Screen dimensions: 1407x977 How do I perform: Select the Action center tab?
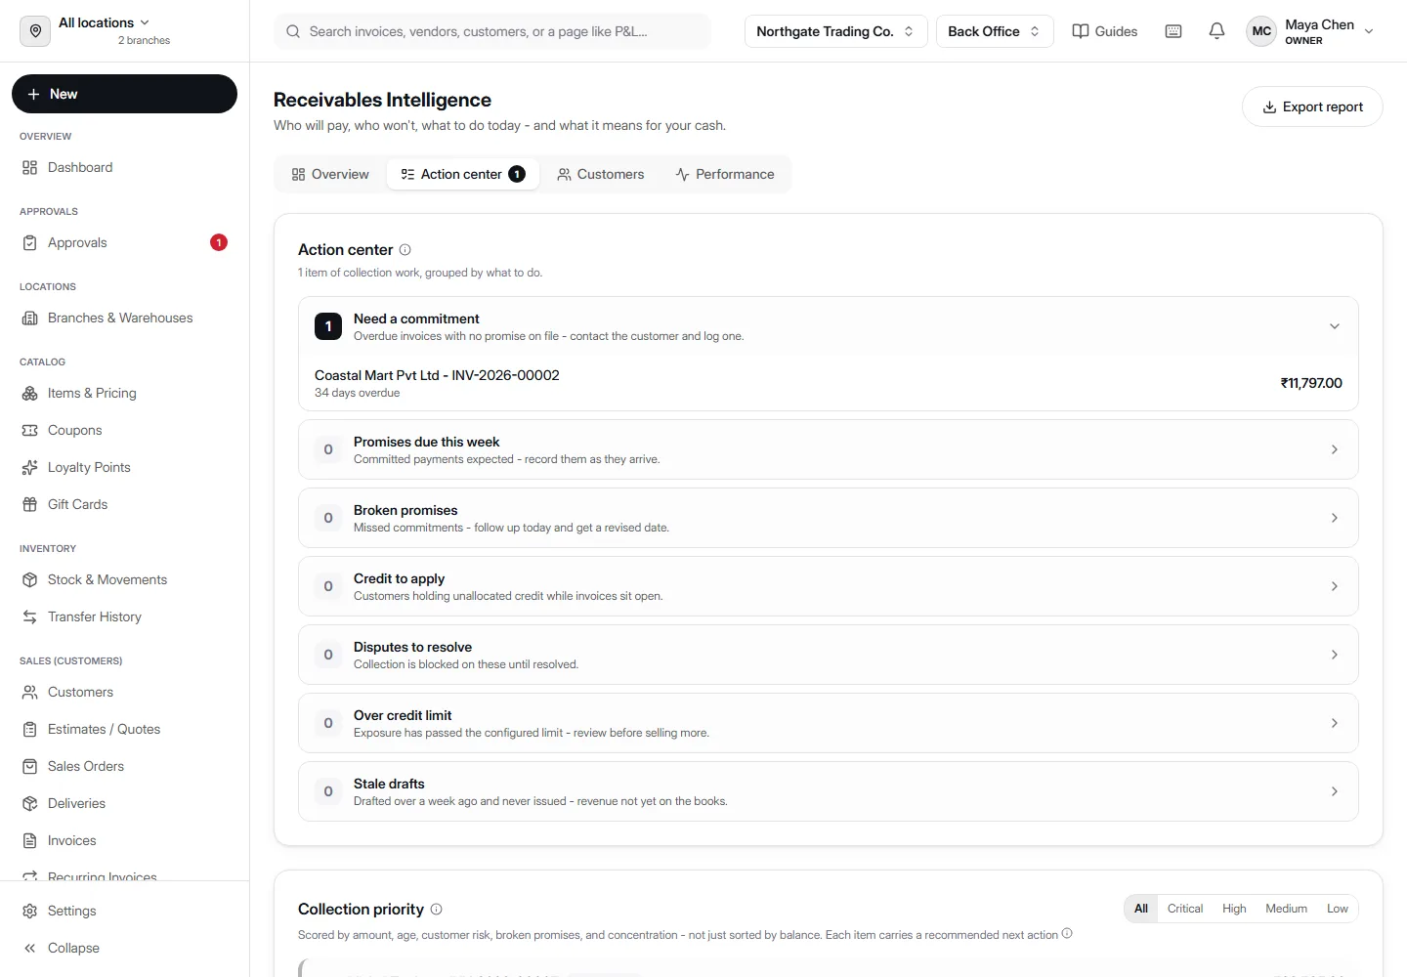pyautogui.click(x=463, y=175)
